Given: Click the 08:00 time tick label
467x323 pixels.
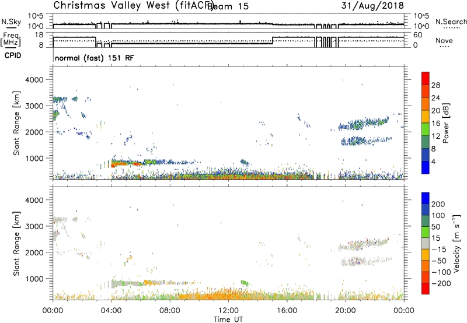Looking at the screenshot, I should [x=170, y=311].
